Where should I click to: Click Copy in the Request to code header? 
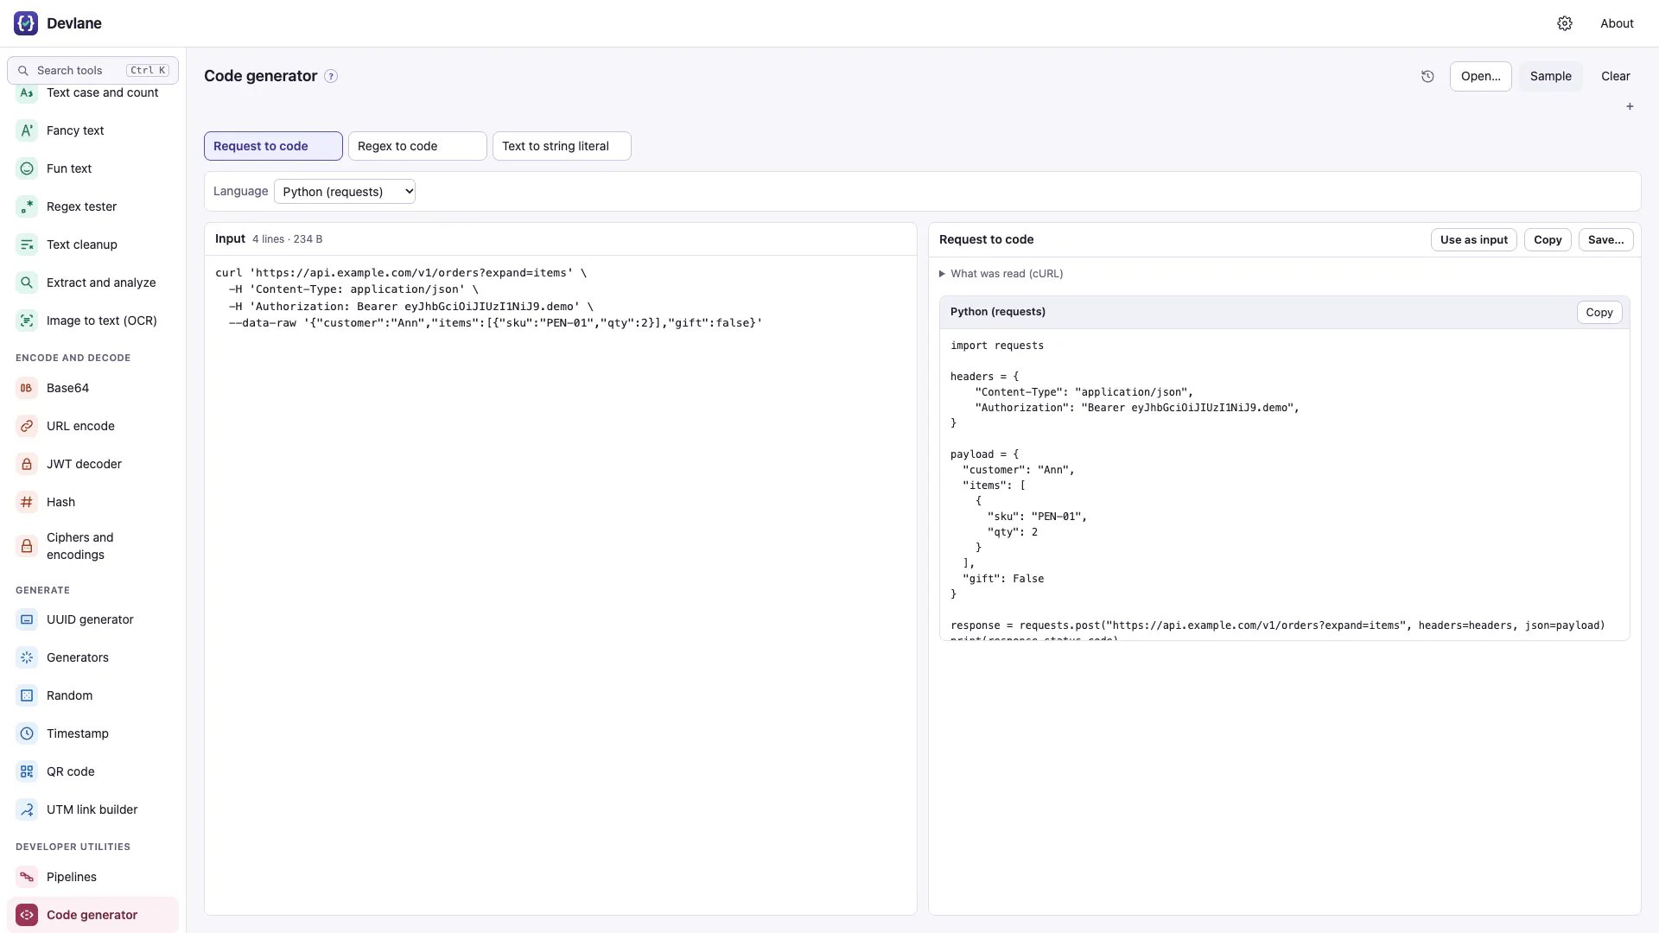[1548, 240]
